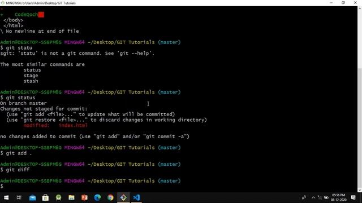Image resolution: width=362 pixels, height=203 pixels.
Task: Click the '</html>' line in diff output
Action: coord(14,26)
